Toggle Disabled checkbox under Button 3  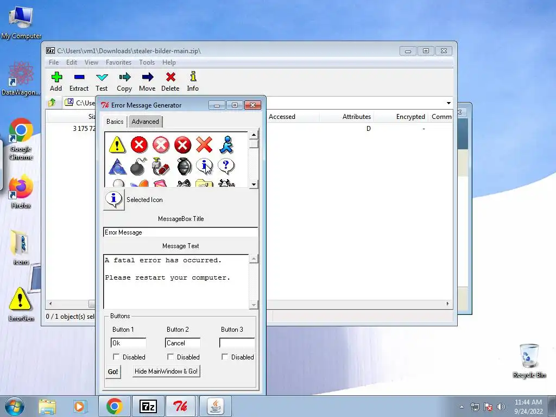(225, 356)
